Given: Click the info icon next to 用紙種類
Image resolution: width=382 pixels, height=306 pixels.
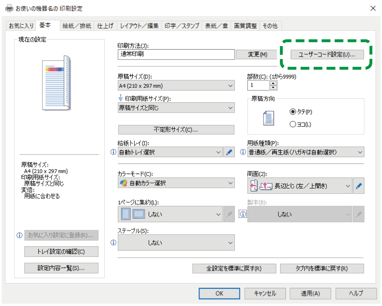Looking at the screenshot, I should coord(243,152).
